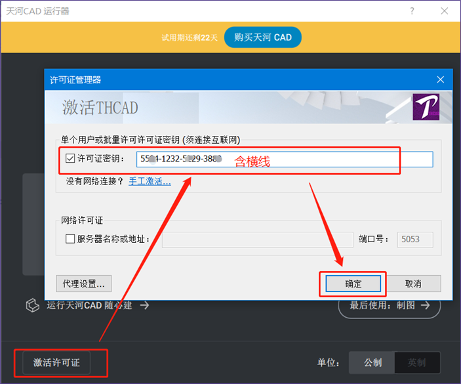Open 最后使用: 制图 button
The image size is (461, 384).
390,306
